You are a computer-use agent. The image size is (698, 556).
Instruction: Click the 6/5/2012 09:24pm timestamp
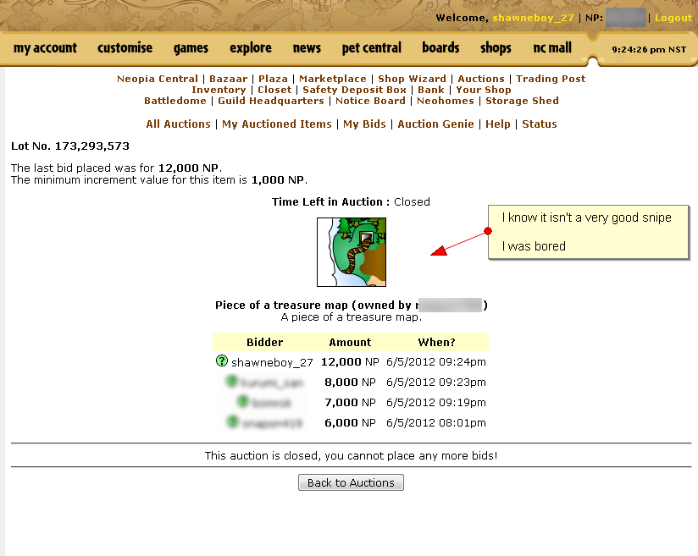tap(436, 362)
